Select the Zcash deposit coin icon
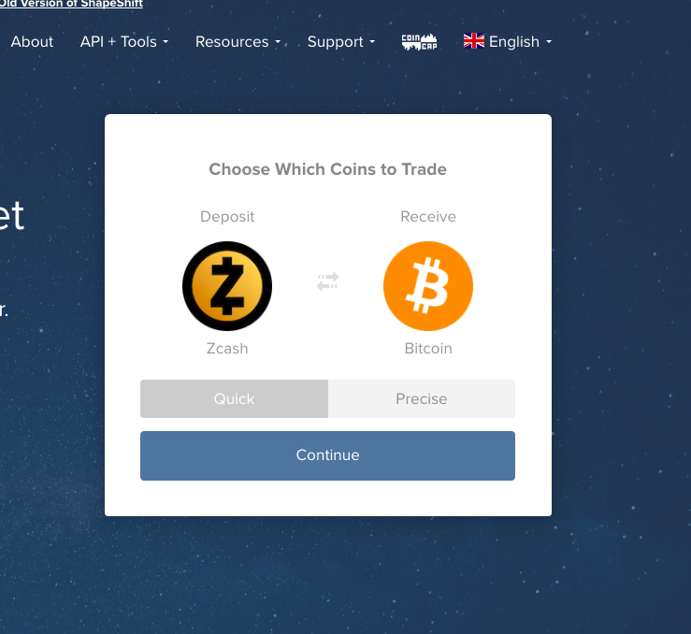The width and height of the screenshot is (691, 634). [227, 286]
